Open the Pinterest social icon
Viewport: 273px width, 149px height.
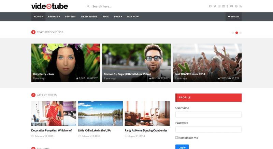click(236, 6)
